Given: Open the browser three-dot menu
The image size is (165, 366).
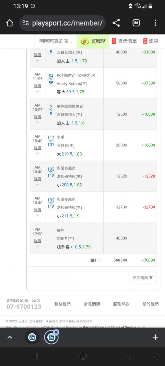Looking at the screenshot, I should 155,23.
